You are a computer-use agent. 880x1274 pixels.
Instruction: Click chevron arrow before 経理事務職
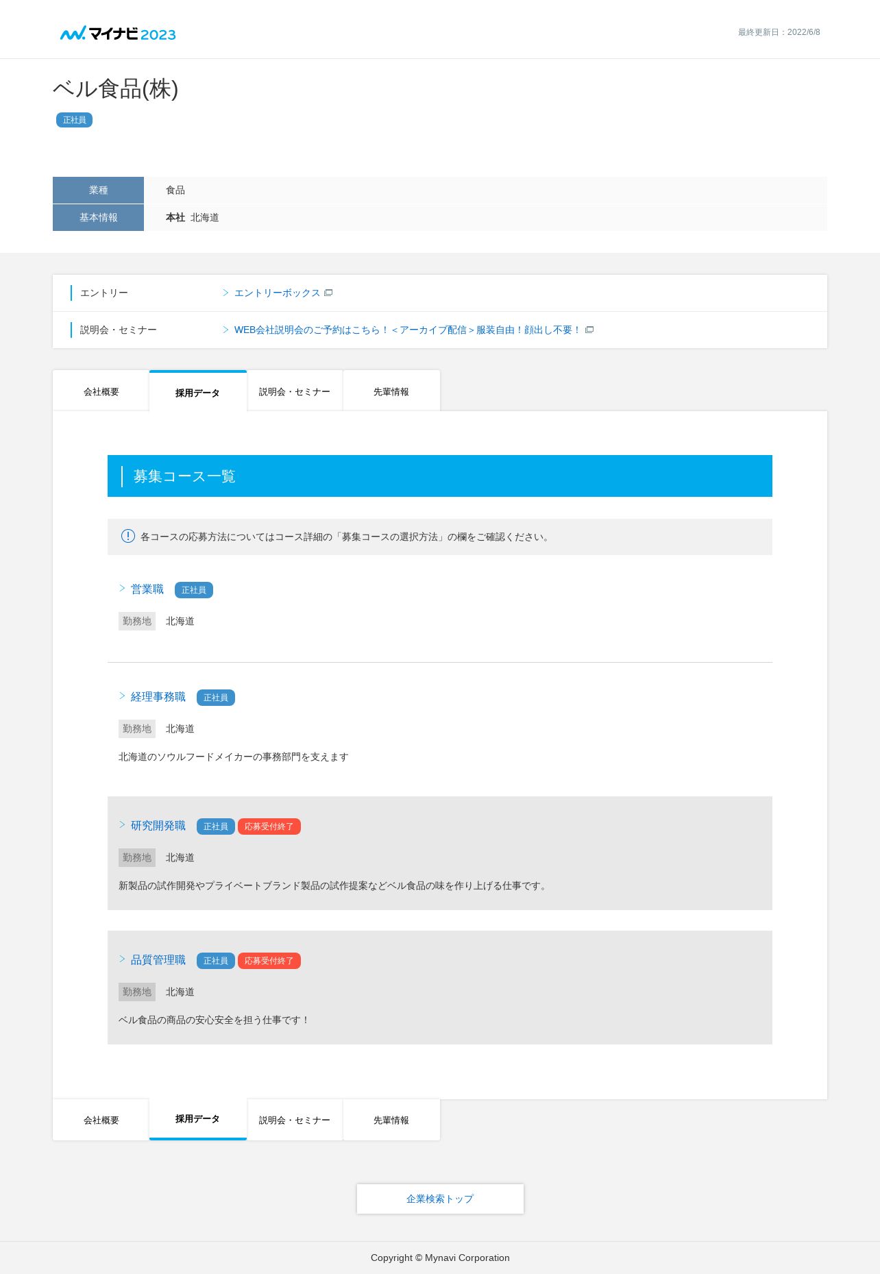122,696
